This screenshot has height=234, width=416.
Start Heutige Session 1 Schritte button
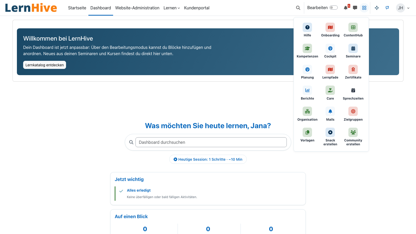tap(208, 159)
